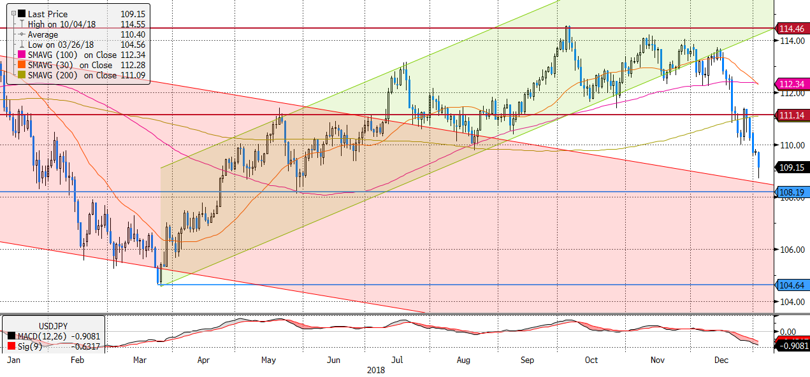Click the 104.64 blue axis price tag
Image resolution: width=810 pixels, height=377 pixels.
(791, 285)
